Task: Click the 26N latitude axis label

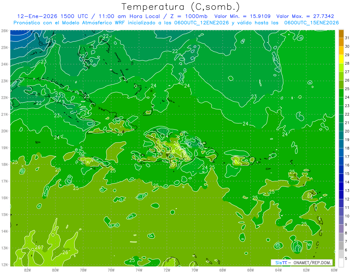Action: (x=4, y=31)
